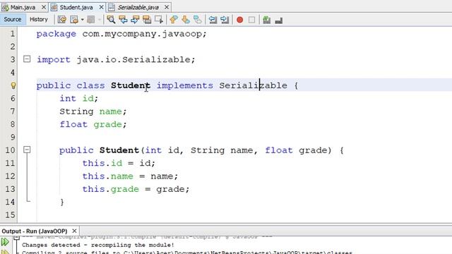Image resolution: width=452 pixels, height=254 pixels.
Task: Click Shift Line Left icon
Action: [x=213, y=20]
